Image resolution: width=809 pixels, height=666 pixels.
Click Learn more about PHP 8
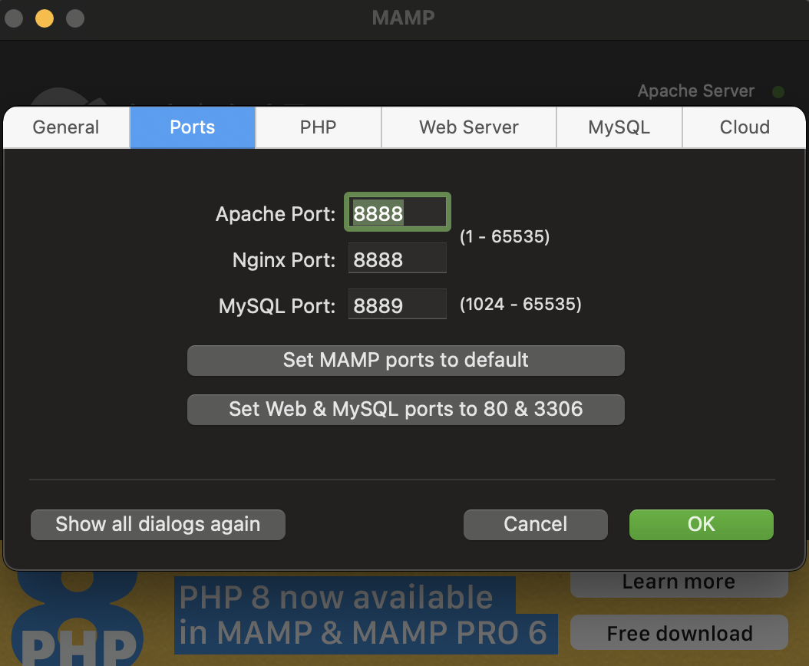(x=678, y=581)
